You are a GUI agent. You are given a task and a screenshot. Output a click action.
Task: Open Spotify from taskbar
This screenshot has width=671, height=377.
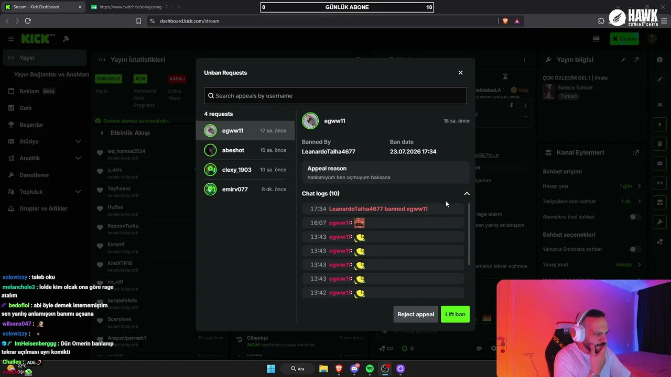tap(370, 369)
